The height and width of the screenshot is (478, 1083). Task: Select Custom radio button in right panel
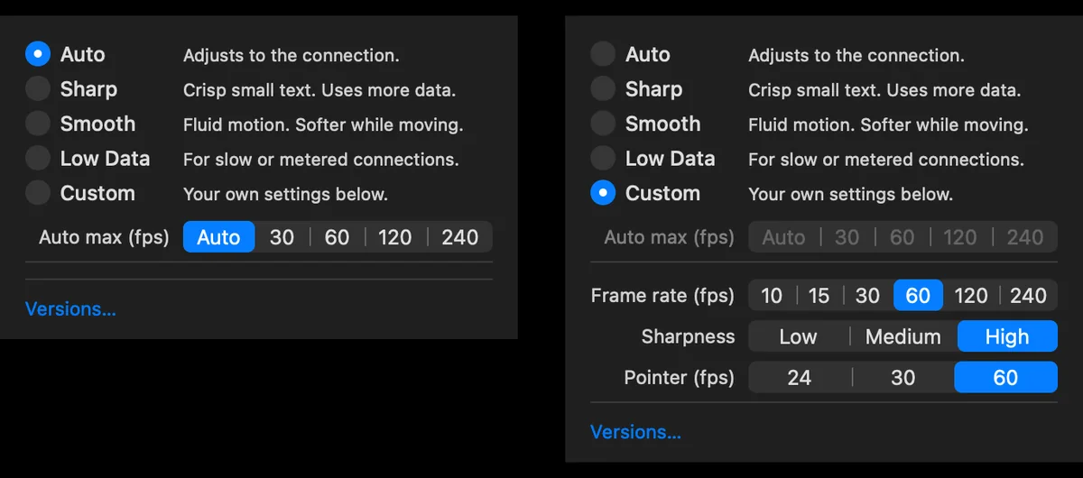pos(603,193)
